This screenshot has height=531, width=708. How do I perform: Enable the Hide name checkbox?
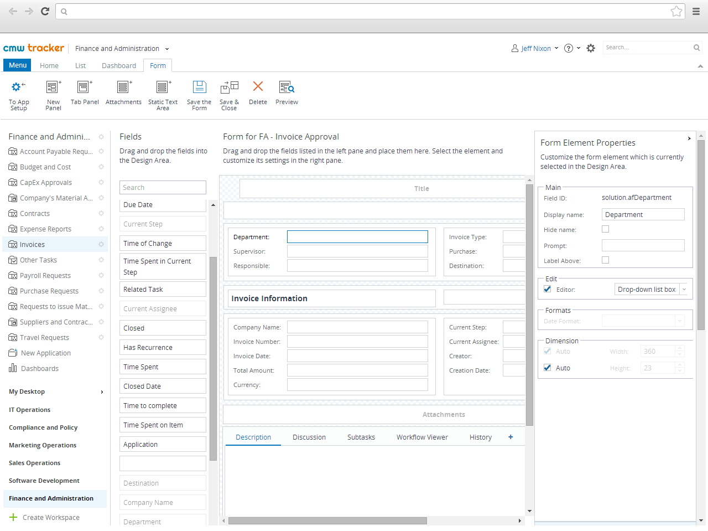tap(605, 229)
